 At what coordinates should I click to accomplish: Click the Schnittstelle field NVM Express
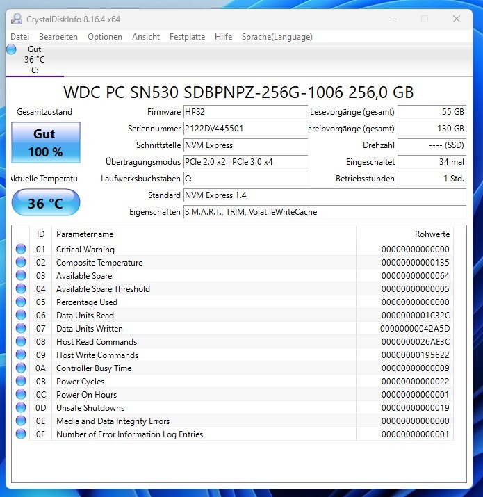[245, 145]
